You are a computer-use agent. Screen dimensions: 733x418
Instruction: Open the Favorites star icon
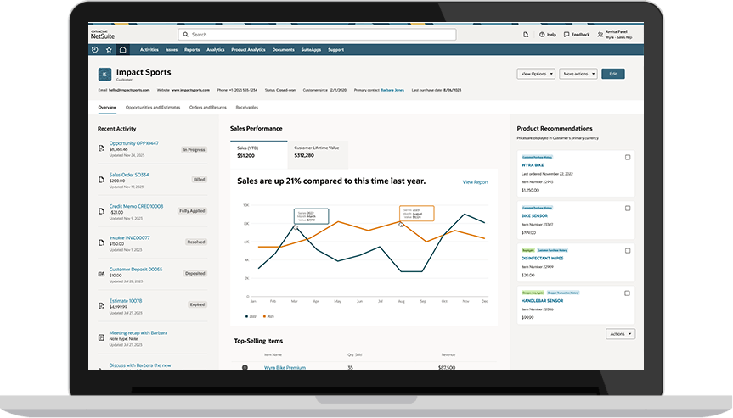[108, 50]
